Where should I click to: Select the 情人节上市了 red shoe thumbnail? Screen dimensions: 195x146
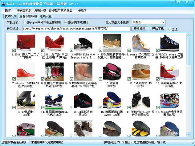(x=26, y=43)
